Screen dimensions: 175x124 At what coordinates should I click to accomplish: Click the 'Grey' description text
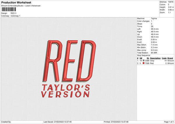coord(152,61)
